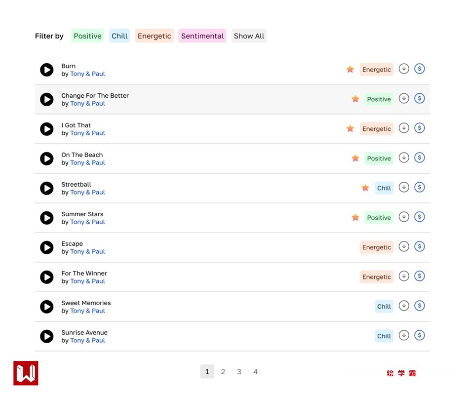Open Tony & Paul link under Escape
The width and height of the screenshot is (468, 395).
[87, 251]
